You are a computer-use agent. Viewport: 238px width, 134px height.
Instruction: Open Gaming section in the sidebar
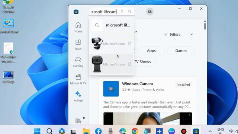coord(78,62)
